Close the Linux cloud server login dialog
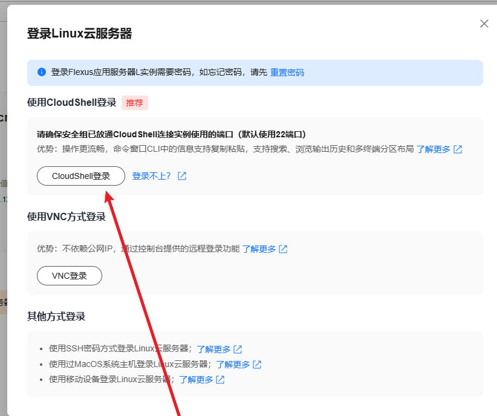 coord(484,24)
